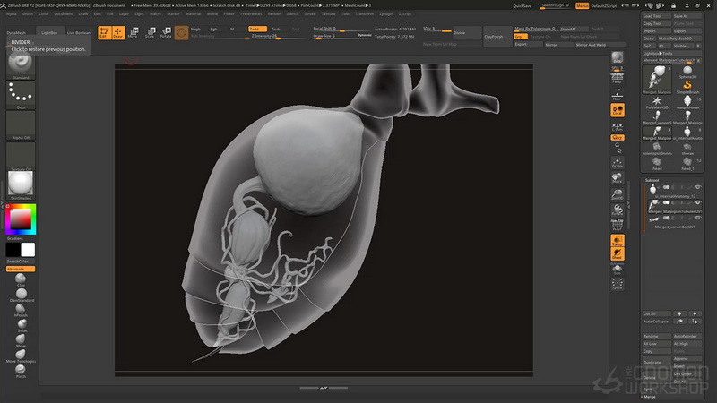Pick the DamStandard brush in left shelf
The width and height of the screenshot is (717, 403).
coord(22,296)
